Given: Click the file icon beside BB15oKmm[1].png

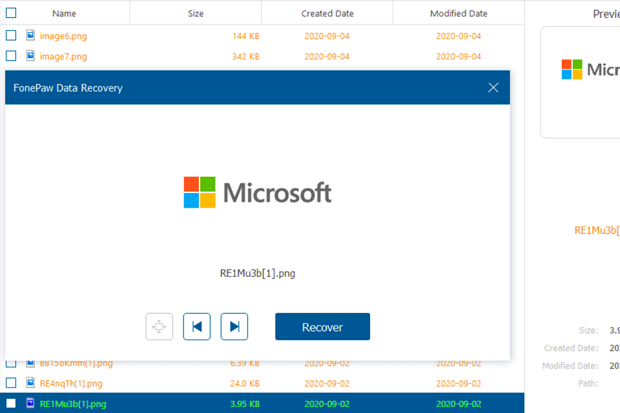Looking at the screenshot, I should (30, 363).
